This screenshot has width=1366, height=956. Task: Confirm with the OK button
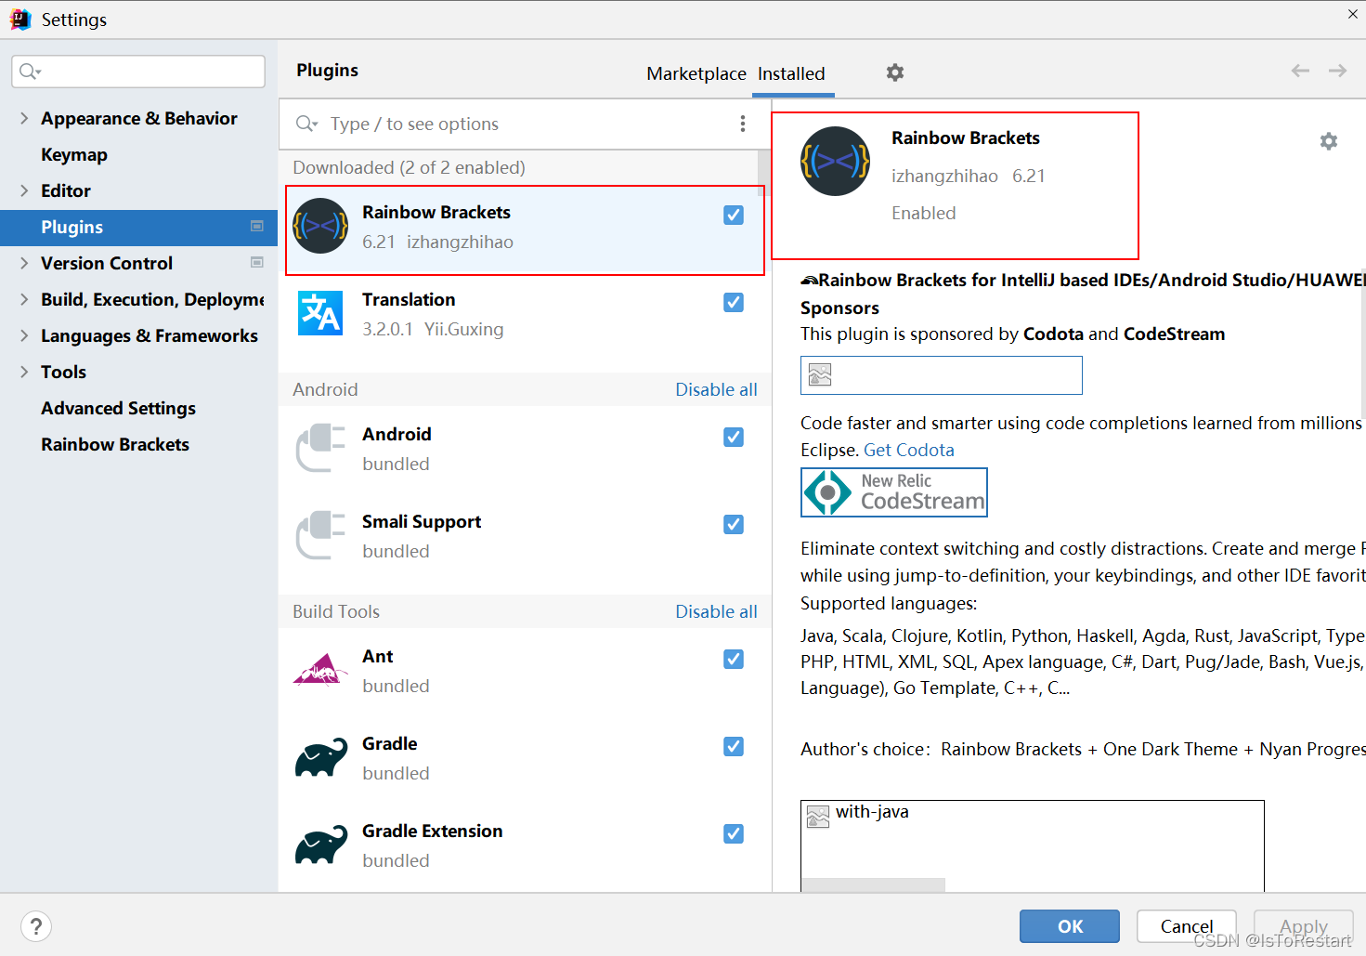(x=1070, y=926)
